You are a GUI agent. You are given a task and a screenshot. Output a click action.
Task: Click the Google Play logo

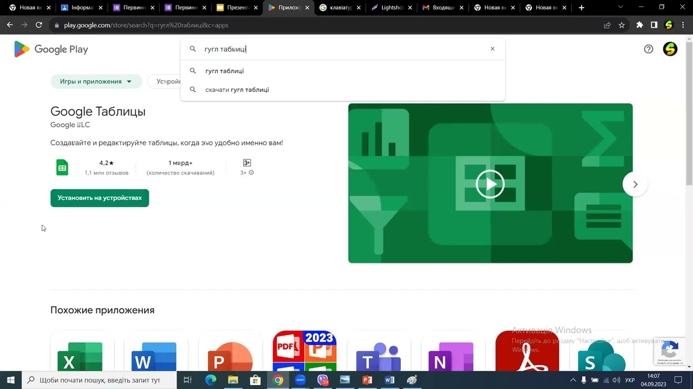51,49
